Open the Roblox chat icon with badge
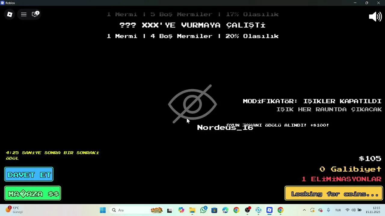 35,14
